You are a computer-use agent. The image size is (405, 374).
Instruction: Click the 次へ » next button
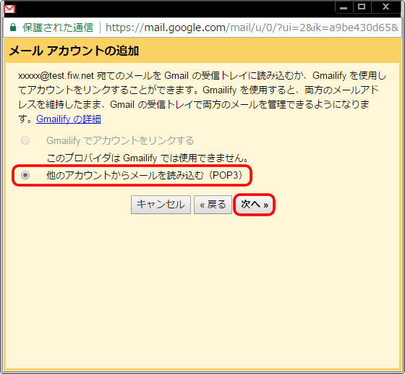pos(254,205)
